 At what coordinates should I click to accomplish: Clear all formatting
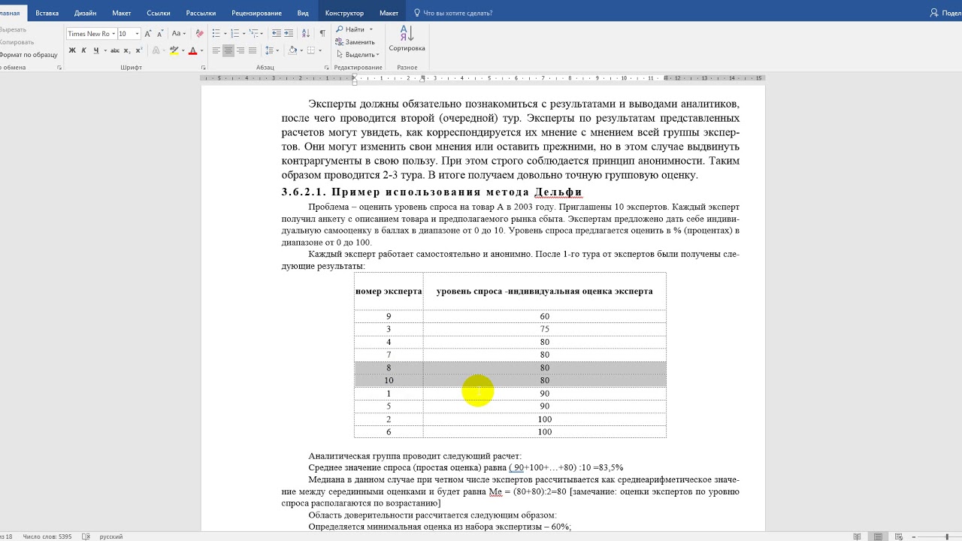coord(199,34)
